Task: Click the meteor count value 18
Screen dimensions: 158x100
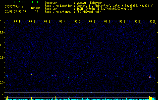Action: [36, 11]
